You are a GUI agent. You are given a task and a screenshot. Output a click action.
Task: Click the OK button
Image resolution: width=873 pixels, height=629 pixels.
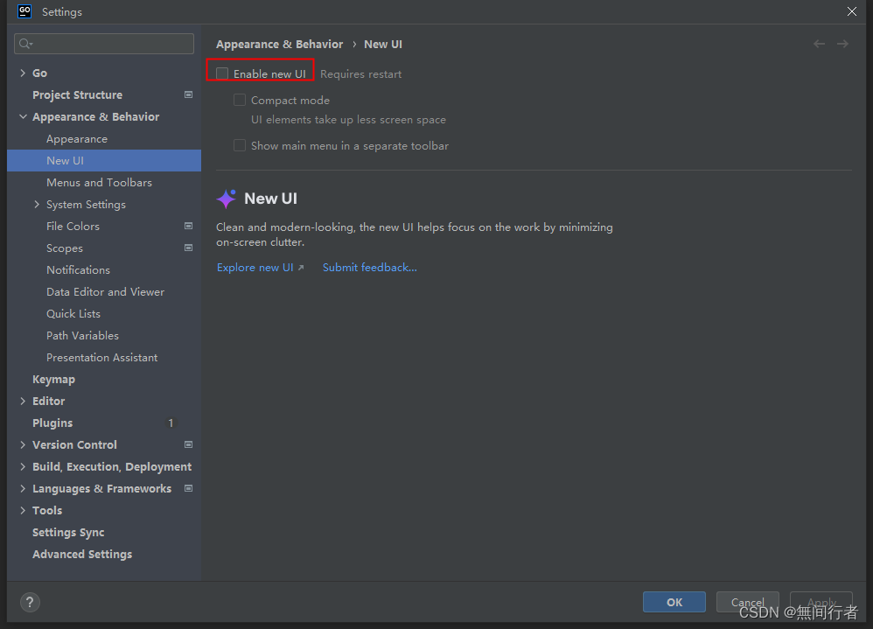674,602
